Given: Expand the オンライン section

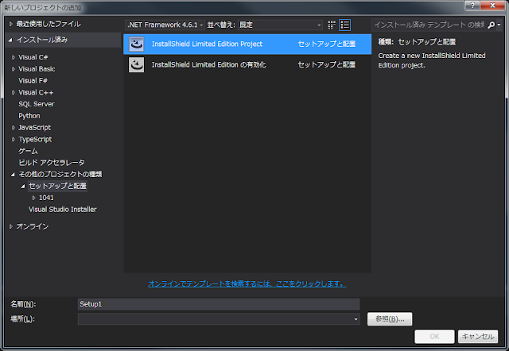Looking at the screenshot, I should (10, 226).
